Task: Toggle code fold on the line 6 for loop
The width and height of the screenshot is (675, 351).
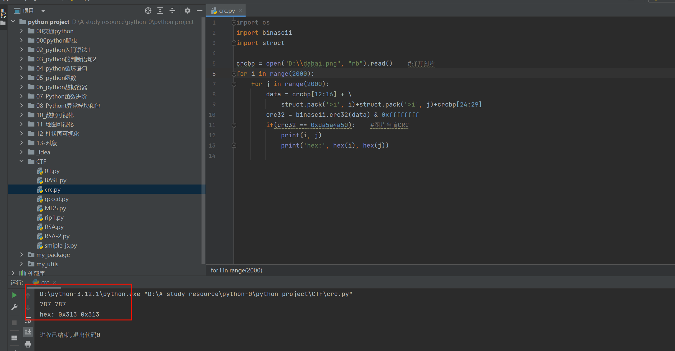Action: point(234,74)
